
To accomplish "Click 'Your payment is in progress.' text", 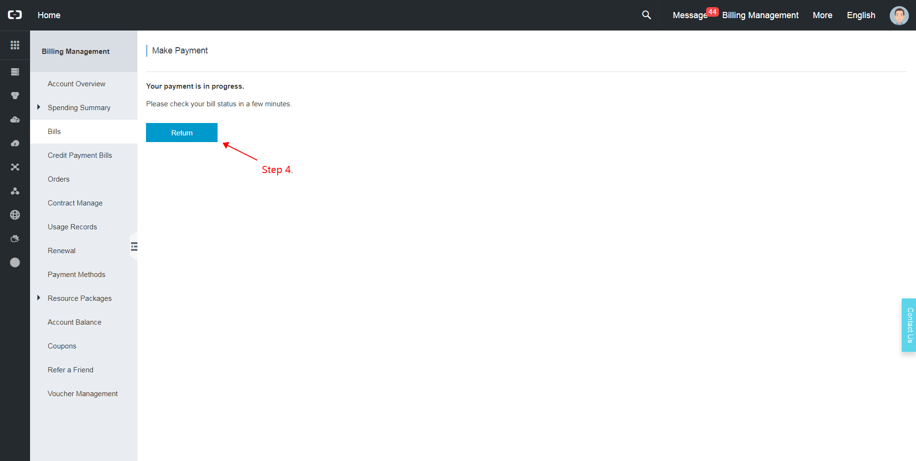I will point(195,86).
